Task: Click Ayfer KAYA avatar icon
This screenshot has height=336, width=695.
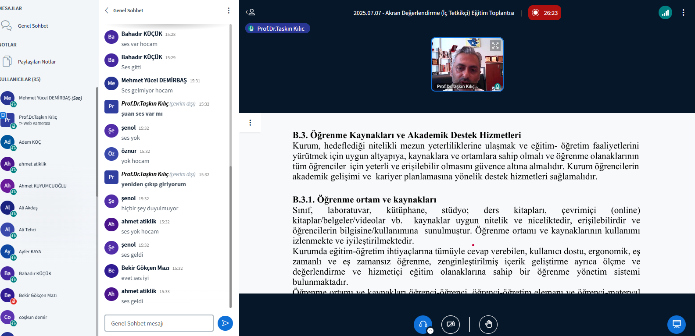Action: click(7, 251)
